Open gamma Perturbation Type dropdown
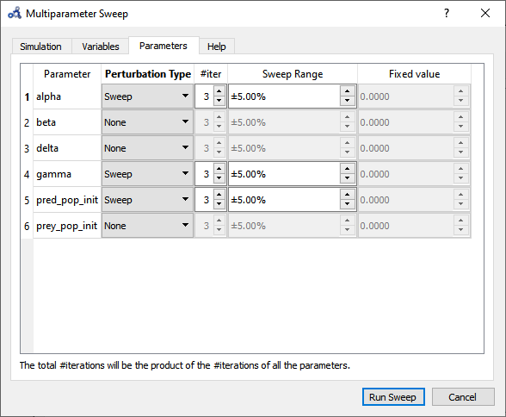This screenshot has width=506, height=417. 147,174
